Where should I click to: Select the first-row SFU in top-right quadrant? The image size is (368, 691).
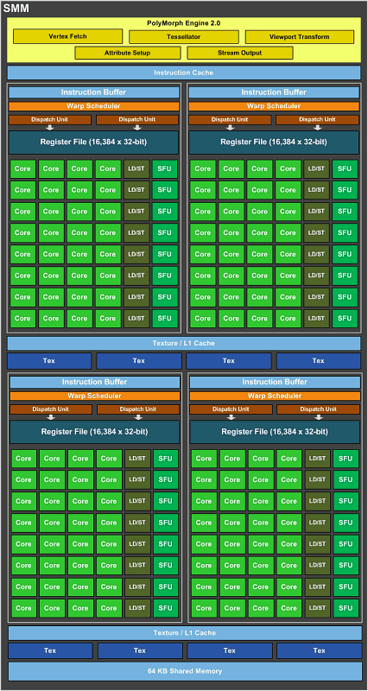tap(345, 168)
